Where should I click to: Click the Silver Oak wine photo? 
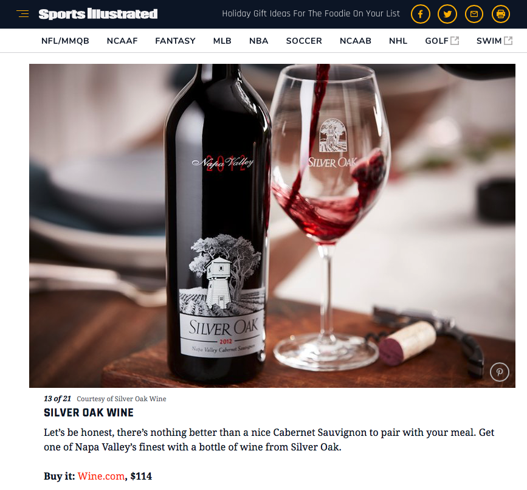point(272,226)
